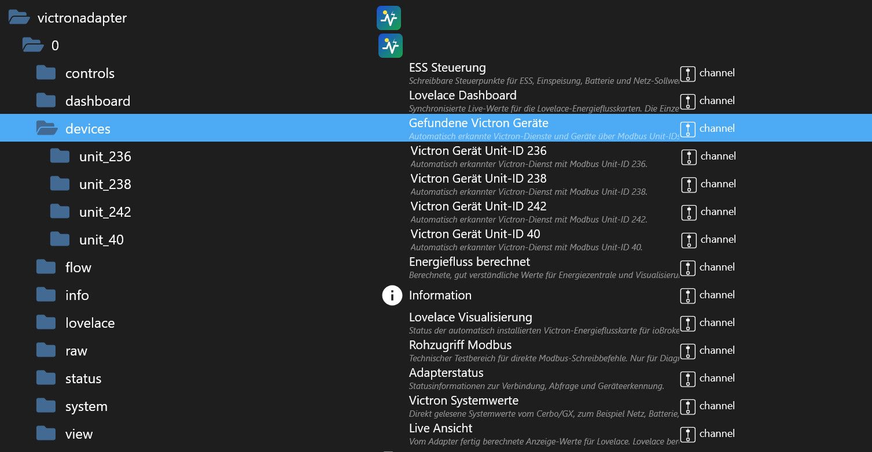Image resolution: width=872 pixels, height=452 pixels.
Task: Click the 'Lovelace Dashboard' name text
Action: click(463, 95)
